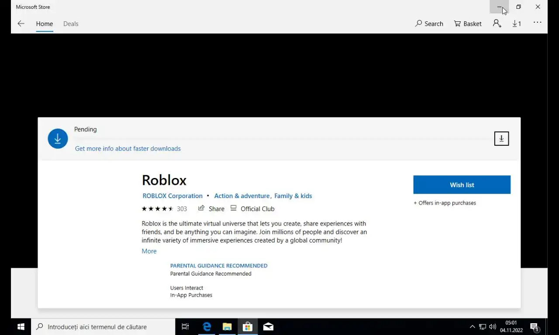Share the Roblox page
The width and height of the screenshot is (559, 335).
pos(211,209)
